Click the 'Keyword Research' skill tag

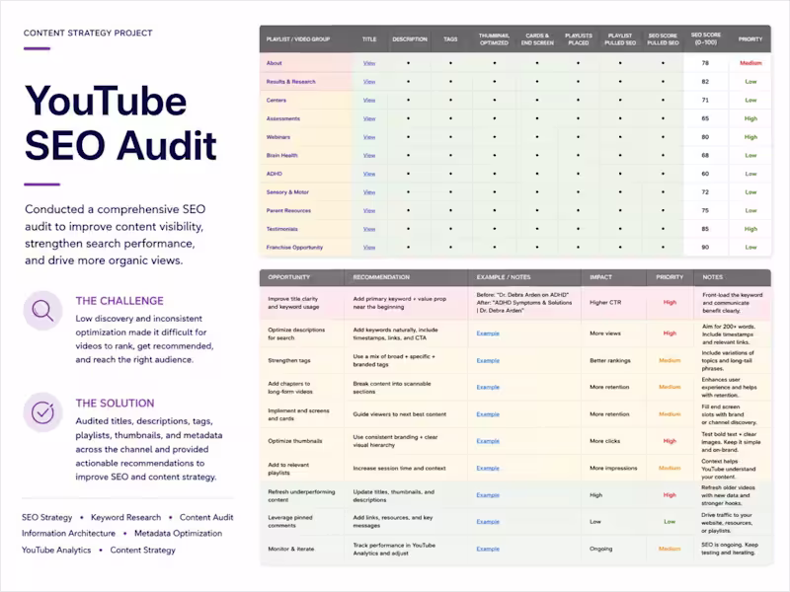point(126,517)
